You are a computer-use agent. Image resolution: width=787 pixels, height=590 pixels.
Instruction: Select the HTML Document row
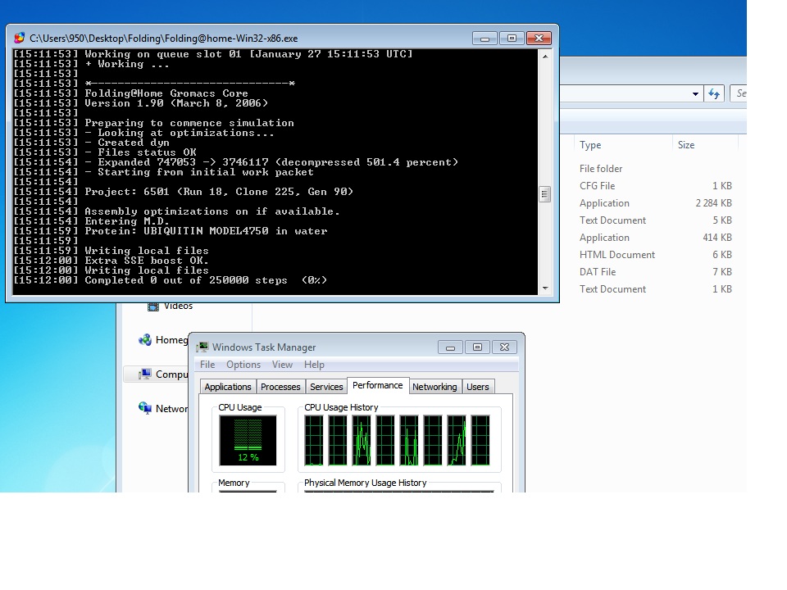click(x=655, y=255)
